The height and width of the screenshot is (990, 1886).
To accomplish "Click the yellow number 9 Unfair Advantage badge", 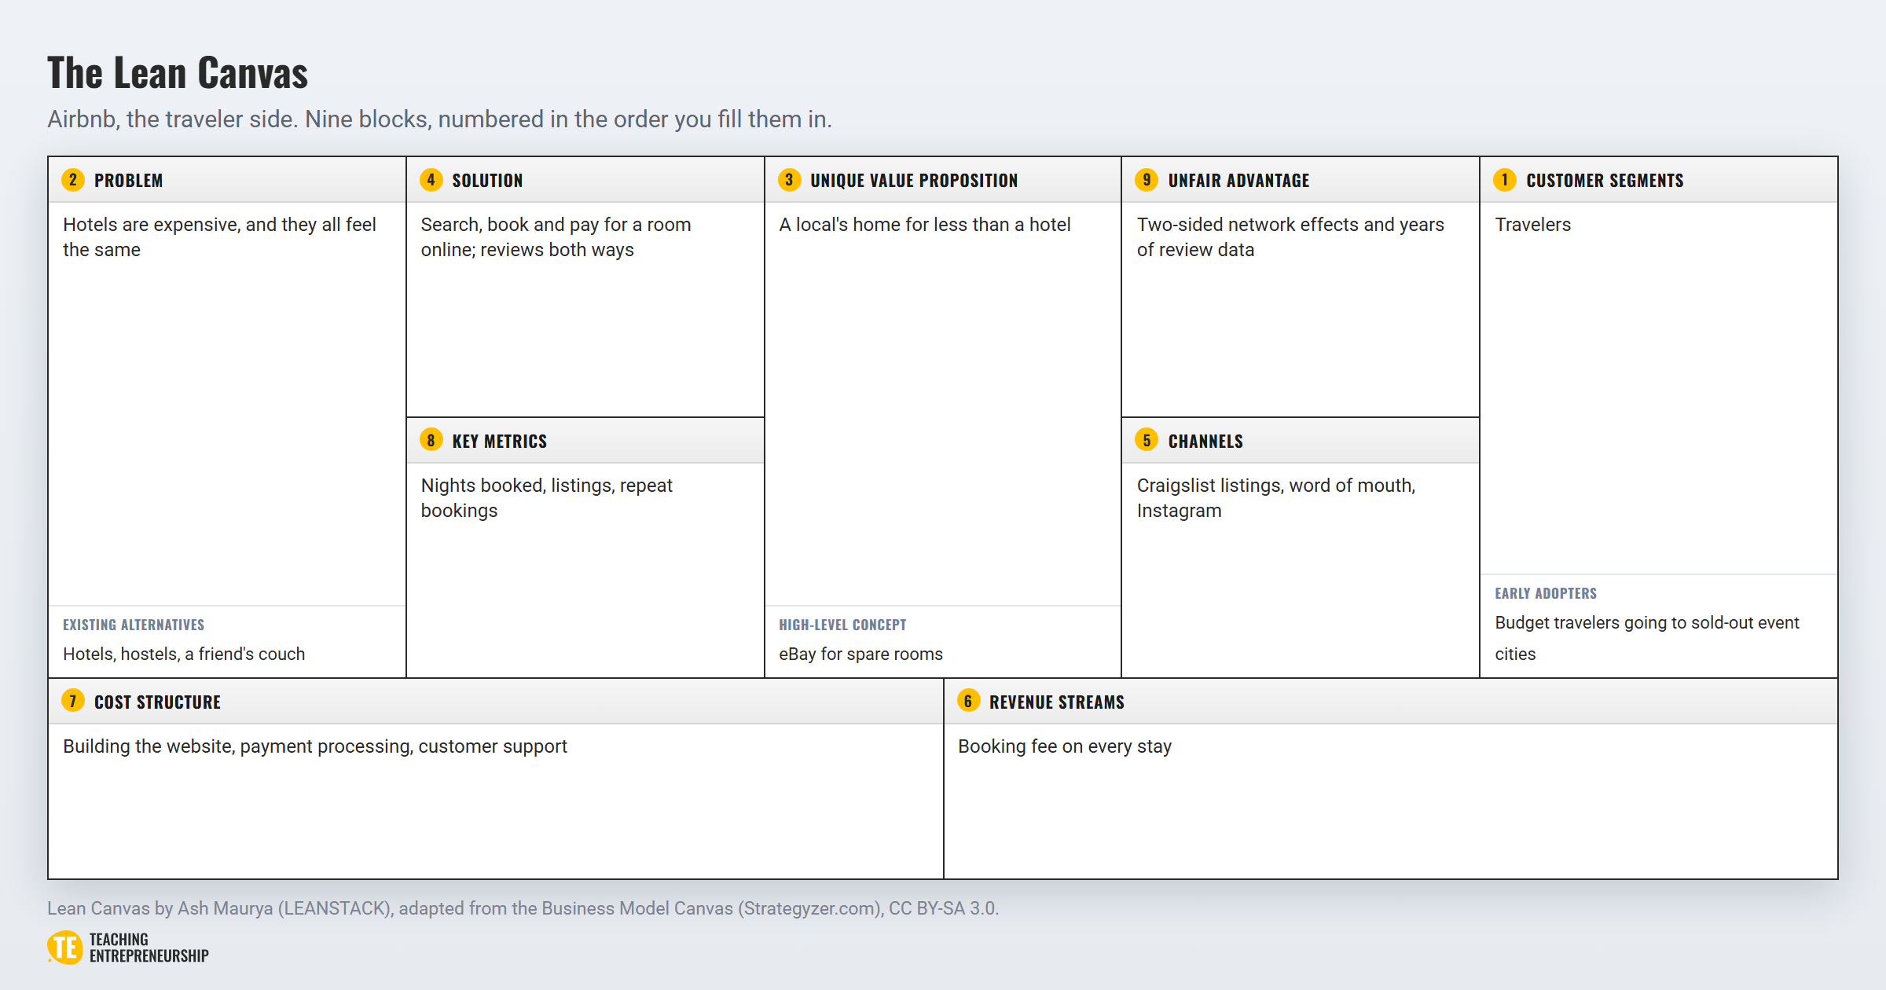I will 1147,180.
